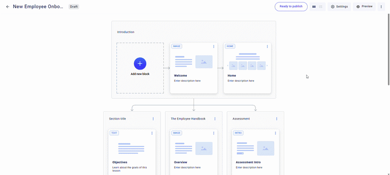Click the HOME tag on Home block
Image resolution: width=390 pixels, height=175 pixels.
point(230,46)
